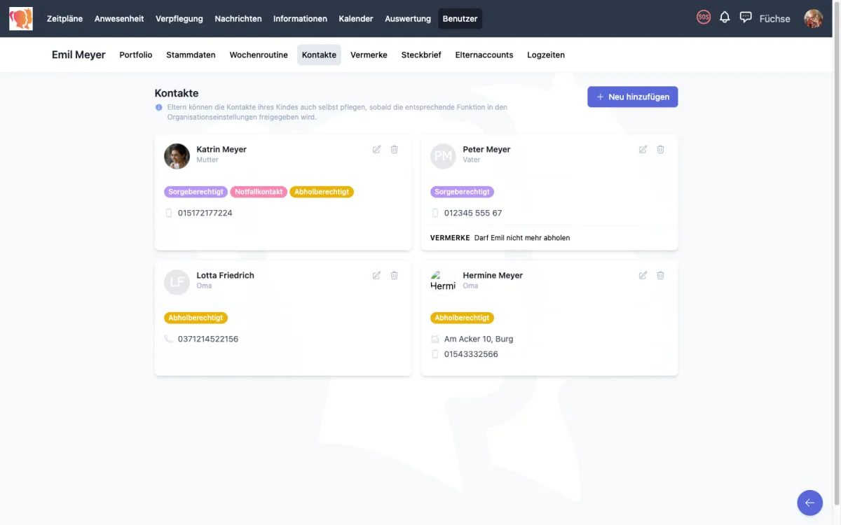This screenshot has width=841, height=525.
Task: Click Emil Meyer's name heading
Action: [x=78, y=55]
